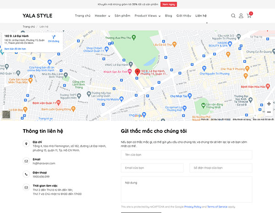The width and height of the screenshot is (275, 213).
Task: Select Trường đua Phú Thọ map marker
Action: pyautogui.click(x=134, y=38)
